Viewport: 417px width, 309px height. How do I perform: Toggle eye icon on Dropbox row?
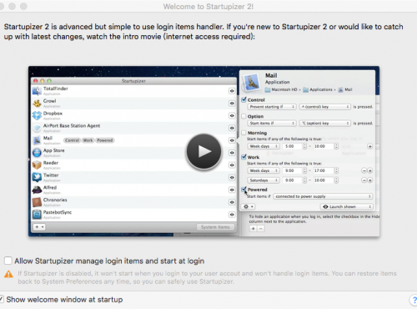232,115
